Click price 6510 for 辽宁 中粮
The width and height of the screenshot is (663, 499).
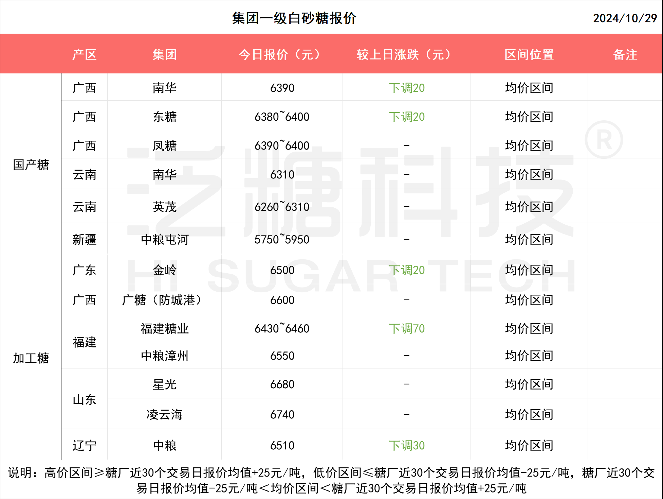click(282, 446)
